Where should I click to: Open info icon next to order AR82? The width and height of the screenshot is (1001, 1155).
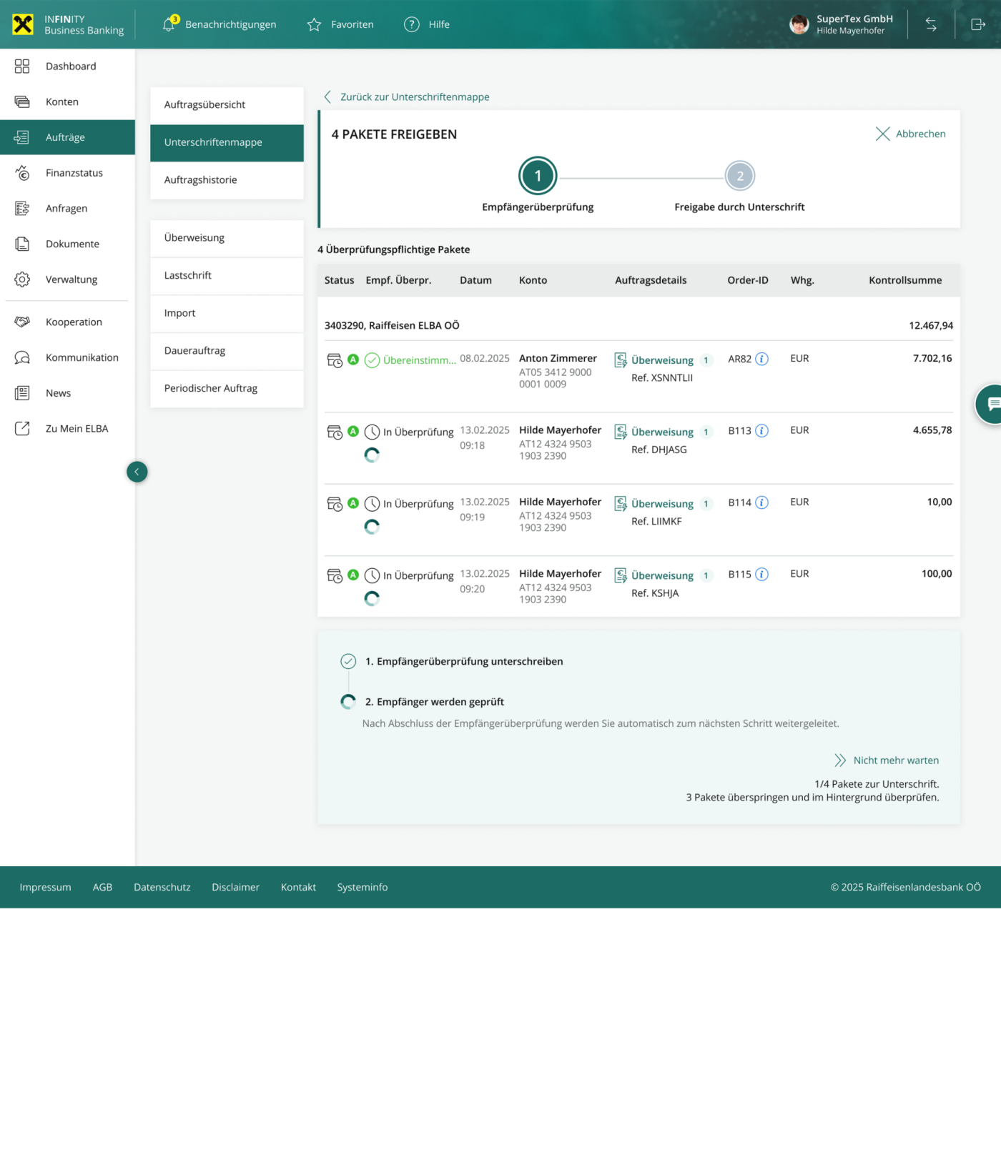tap(762, 359)
